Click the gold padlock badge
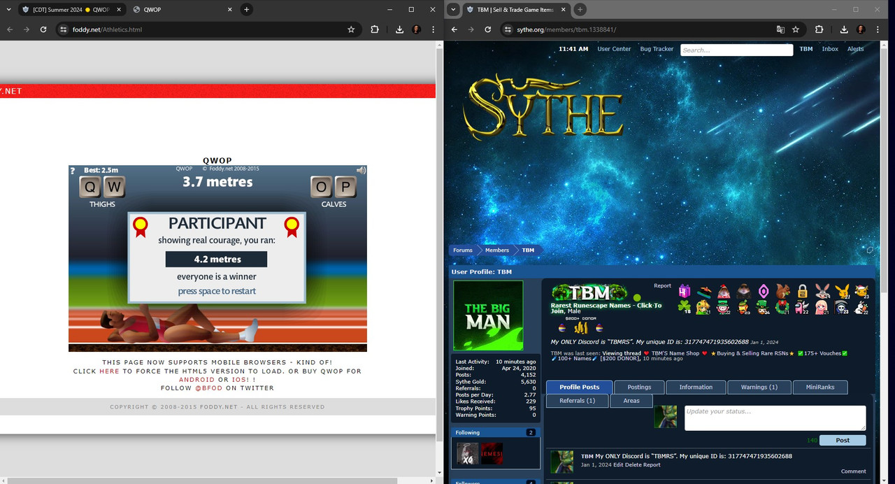The width and height of the screenshot is (895, 484). tap(802, 291)
